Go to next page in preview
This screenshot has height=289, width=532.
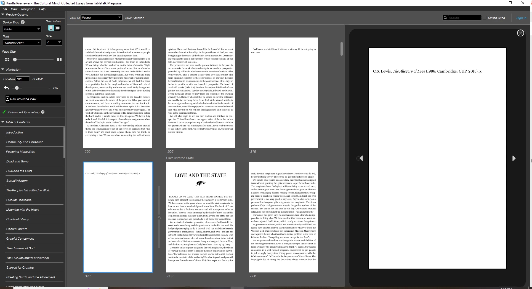[514, 158]
